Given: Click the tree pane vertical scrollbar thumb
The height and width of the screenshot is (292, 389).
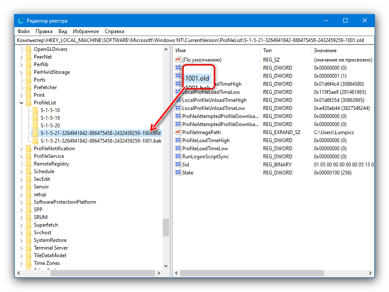Looking at the screenshot, I should coord(166,227).
